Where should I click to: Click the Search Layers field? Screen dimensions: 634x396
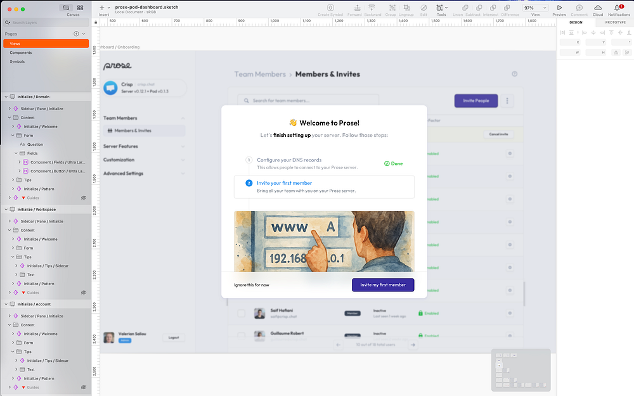46,22
